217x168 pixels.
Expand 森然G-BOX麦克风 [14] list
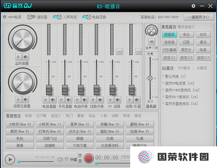pos(163,90)
